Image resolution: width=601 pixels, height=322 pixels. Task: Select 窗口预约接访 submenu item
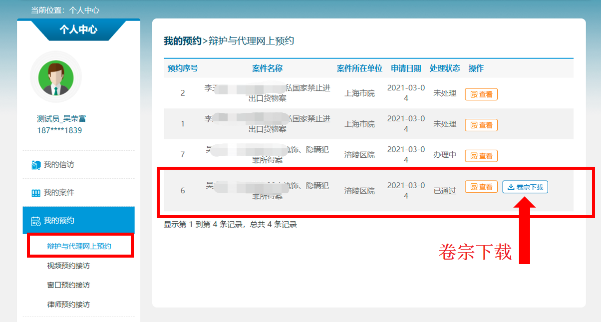click(x=68, y=285)
